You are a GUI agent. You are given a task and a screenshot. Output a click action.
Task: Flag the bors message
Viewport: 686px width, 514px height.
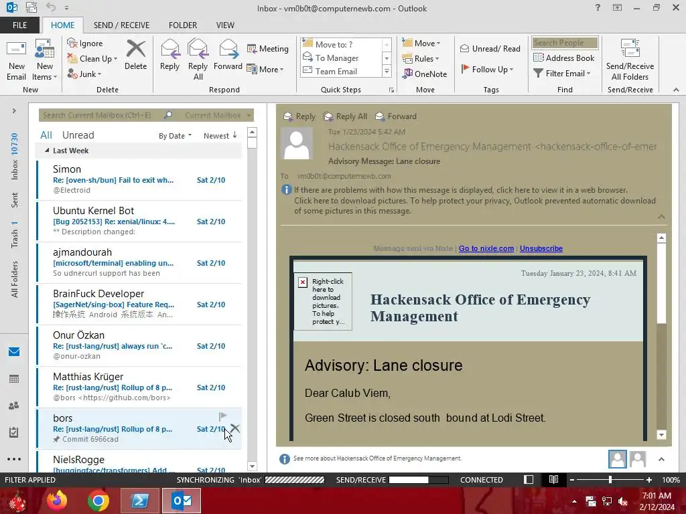(x=222, y=416)
